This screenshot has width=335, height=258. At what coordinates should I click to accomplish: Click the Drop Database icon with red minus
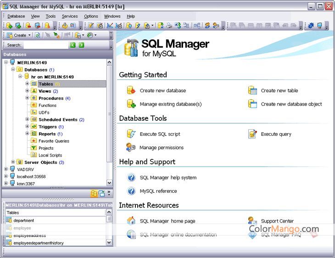[x=28, y=26]
